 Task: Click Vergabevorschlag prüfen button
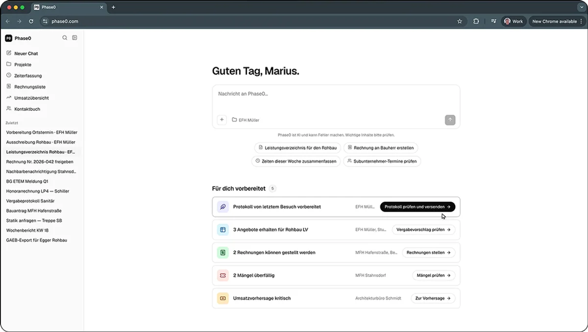[x=423, y=229]
